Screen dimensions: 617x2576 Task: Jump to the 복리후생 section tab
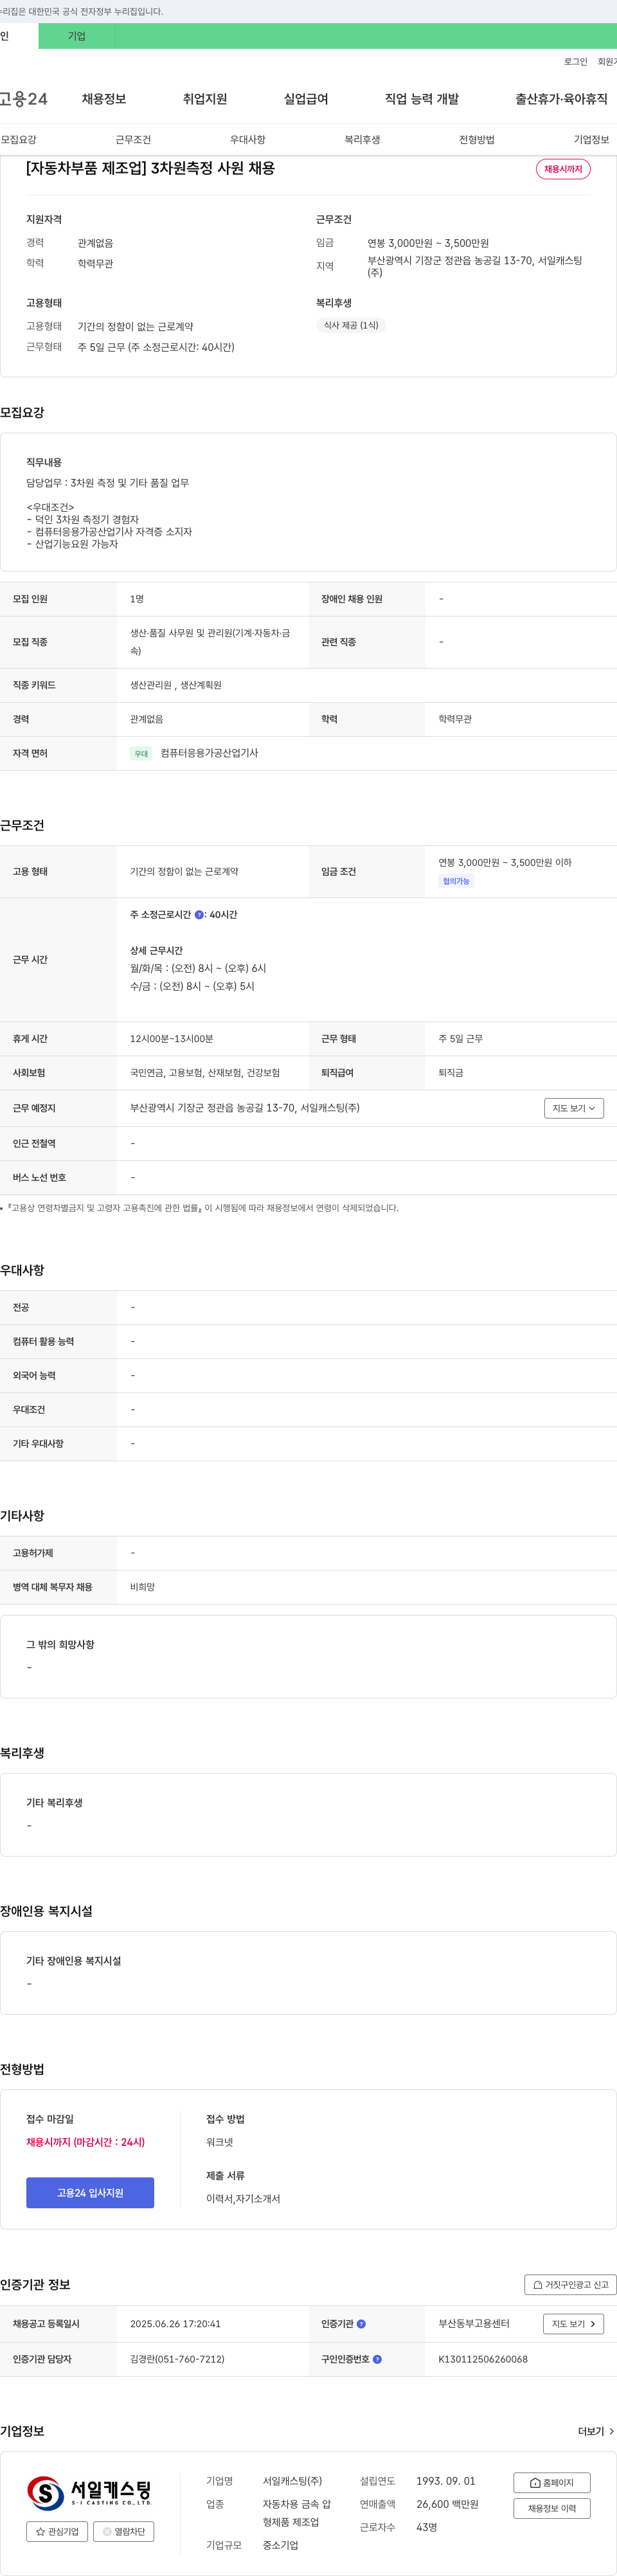[363, 140]
